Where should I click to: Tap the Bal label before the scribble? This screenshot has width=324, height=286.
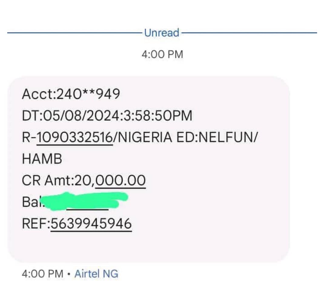pyautogui.click(x=31, y=202)
